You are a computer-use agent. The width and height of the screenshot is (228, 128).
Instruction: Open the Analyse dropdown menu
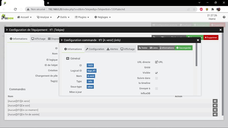point(44,17)
